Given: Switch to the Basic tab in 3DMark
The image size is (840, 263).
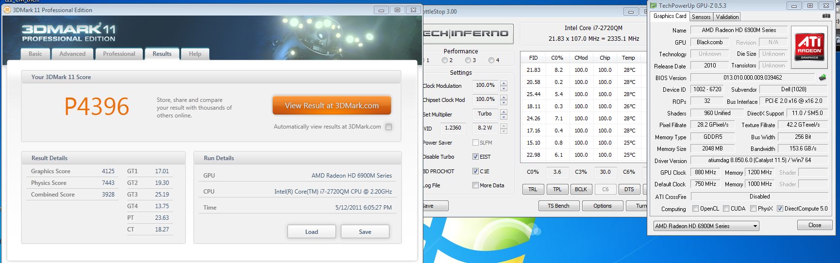Looking at the screenshot, I should coord(35,54).
